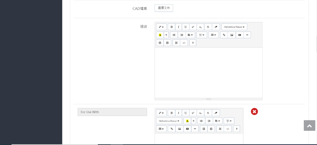
Task: Enter fullscreen in the For Use With editor
Action: click(220, 129)
